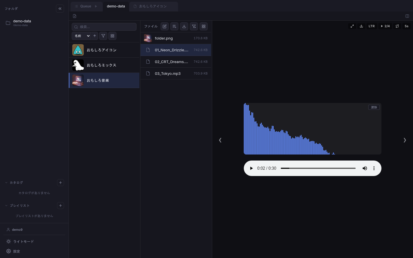Collapse the folder sidebar with double-chevron icon

click(x=60, y=9)
